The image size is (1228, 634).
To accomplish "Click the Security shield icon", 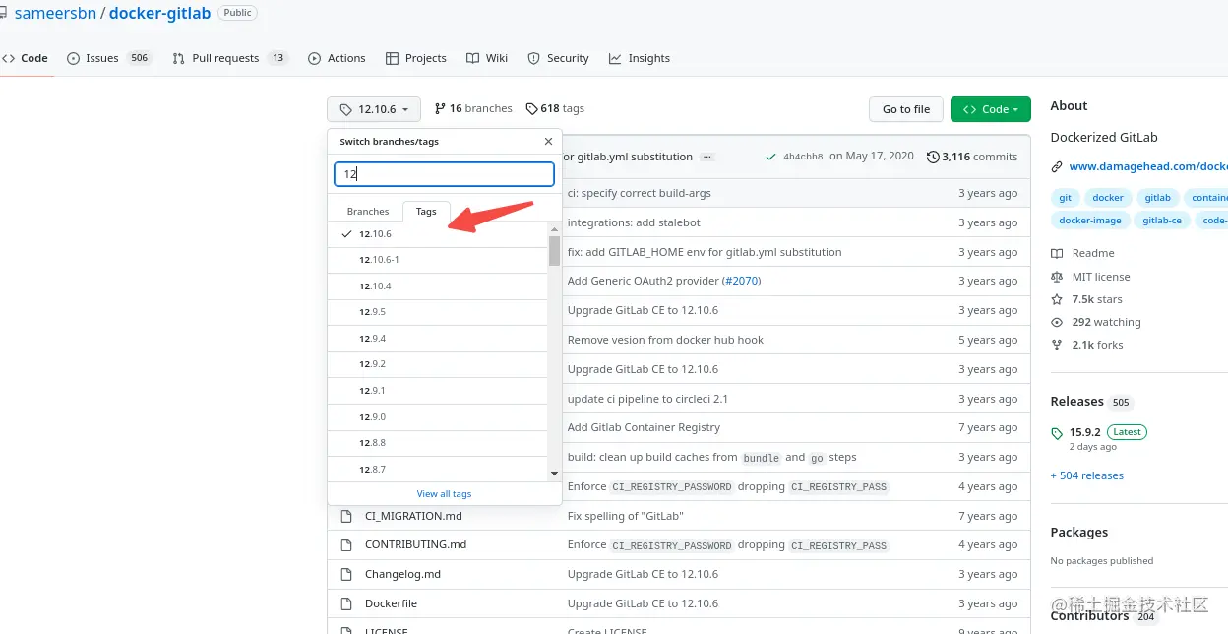I will [x=533, y=58].
